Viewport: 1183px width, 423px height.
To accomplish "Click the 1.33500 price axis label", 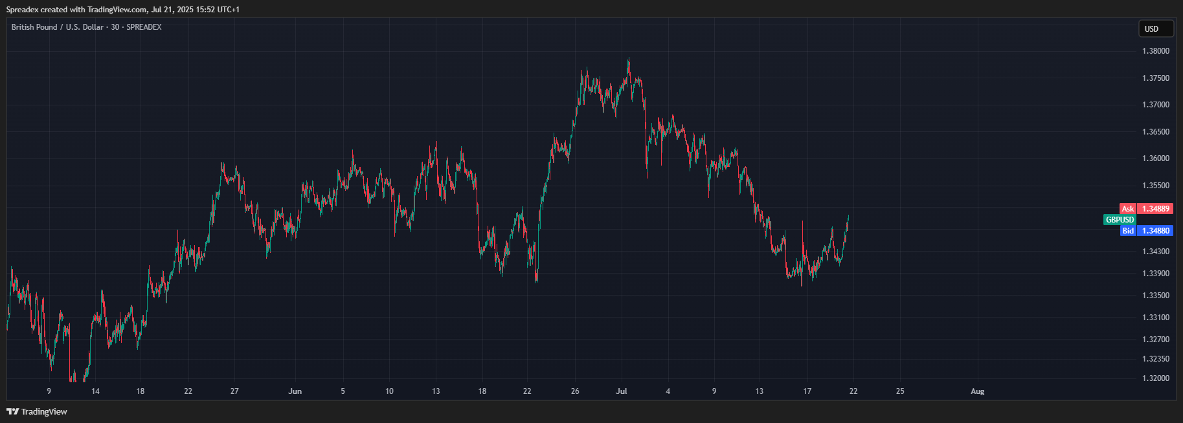I will coord(1156,296).
